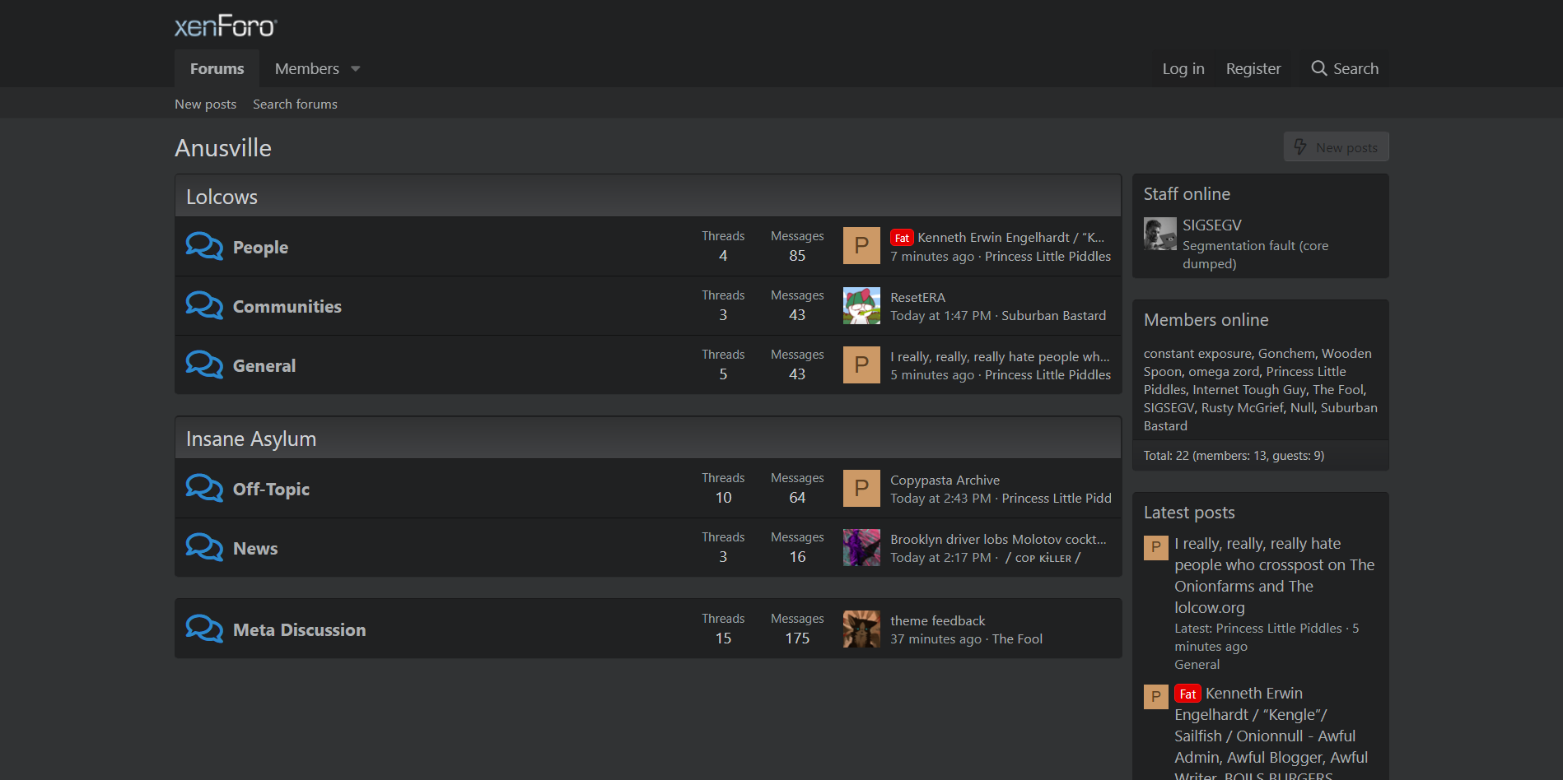Click the Communities forum speech bubble icon
This screenshot has height=780, width=1563.
click(x=204, y=305)
